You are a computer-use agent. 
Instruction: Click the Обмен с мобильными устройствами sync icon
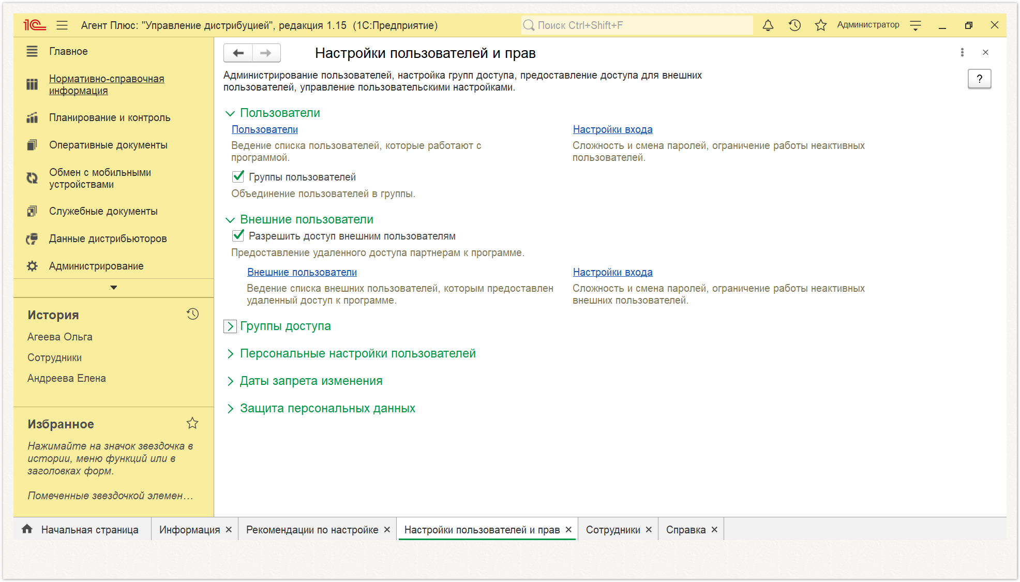click(32, 178)
